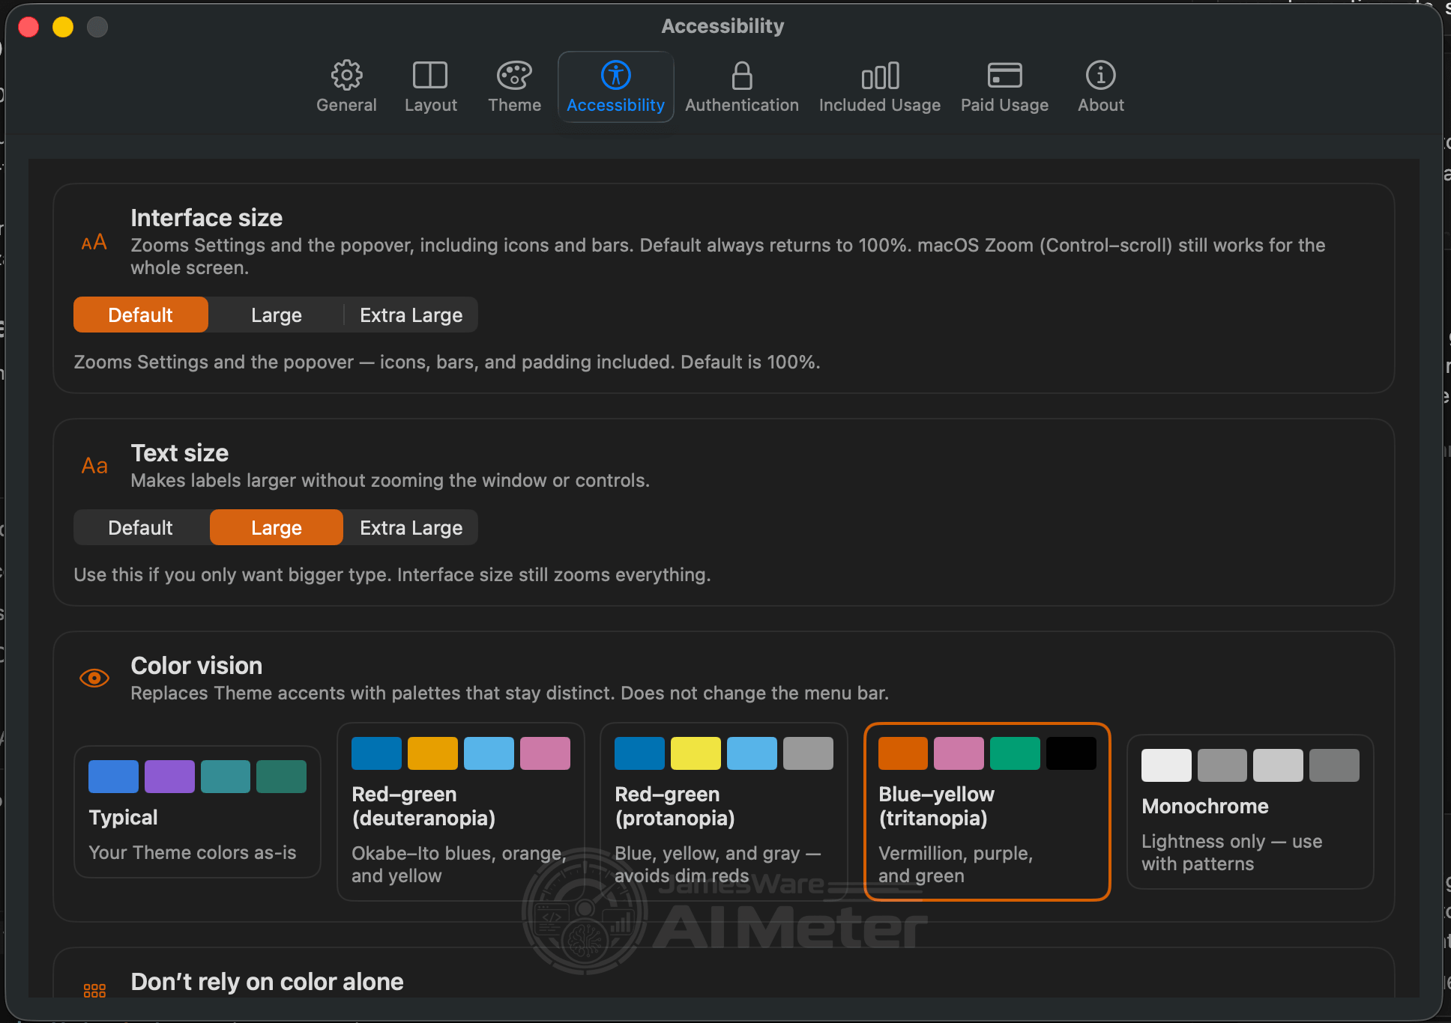Screen dimensions: 1451x1023
Task: Choose the Monochrome palette card
Action: tap(1250, 812)
